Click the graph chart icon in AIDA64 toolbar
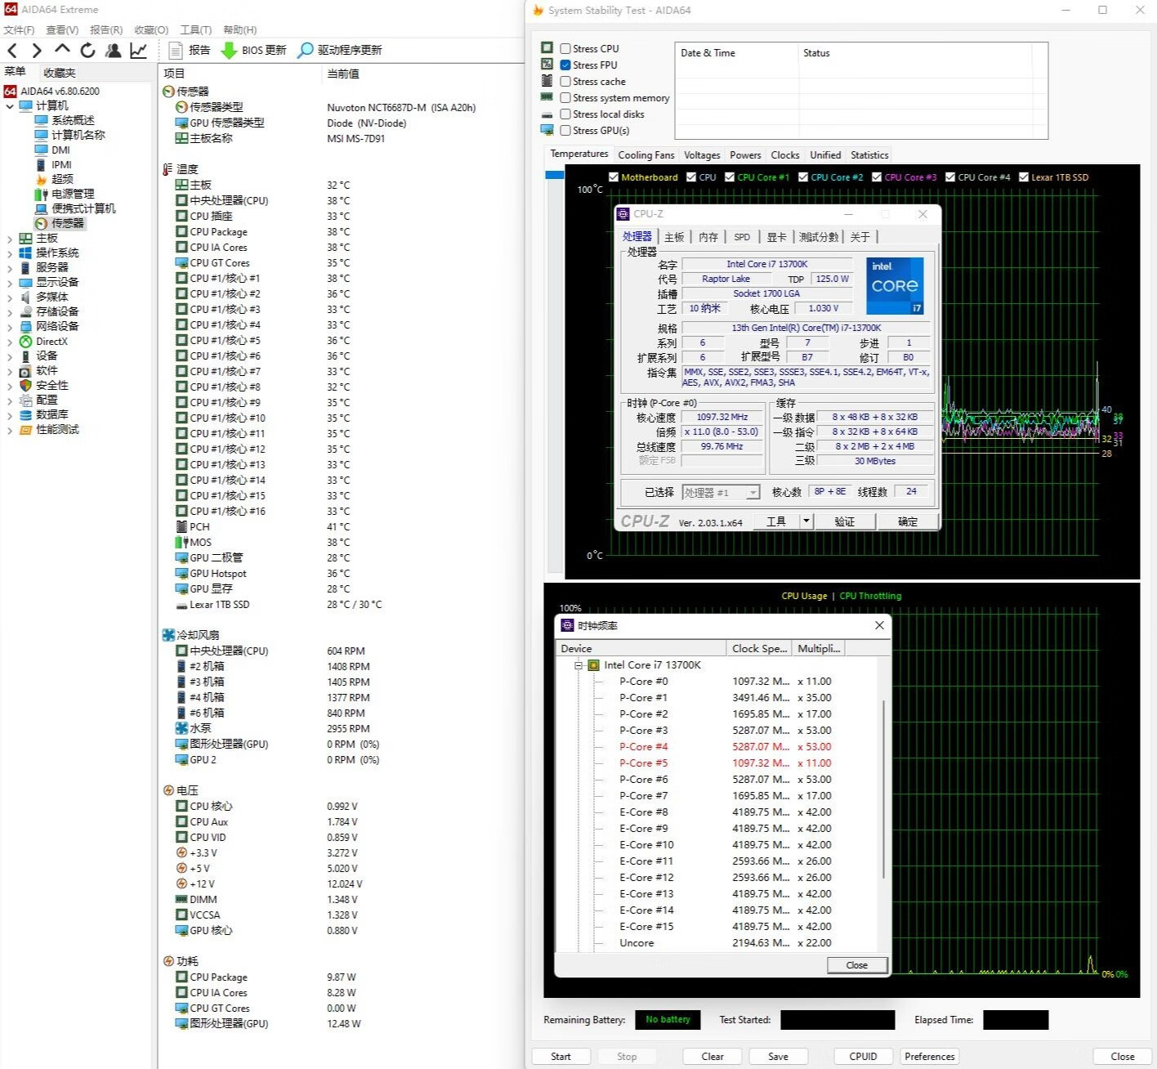Screen dimensions: 1157x1069 click(139, 51)
